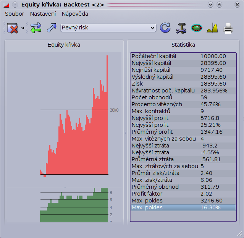The width and height of the screenshot is (244, 238).
Task: Open the wrench-and-hammer settings icon
Action: [181, 28]
